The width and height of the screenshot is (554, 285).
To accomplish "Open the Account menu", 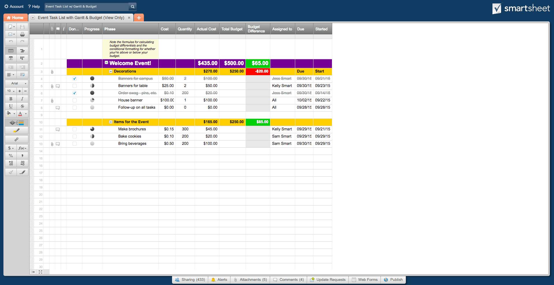I will (14, 6).
